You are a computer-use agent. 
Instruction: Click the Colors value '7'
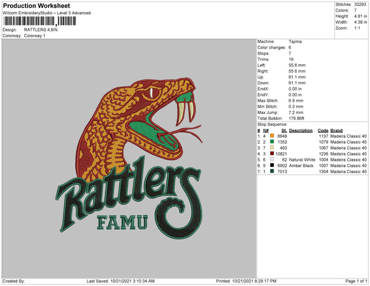coord(355,10)
